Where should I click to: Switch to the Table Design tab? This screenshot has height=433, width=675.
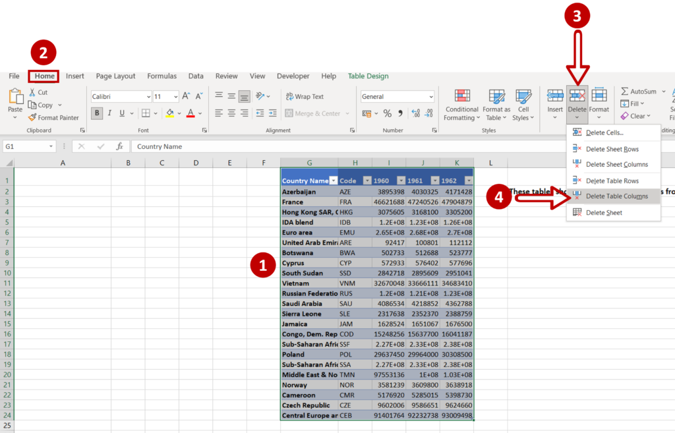click(x=368, y=76)
